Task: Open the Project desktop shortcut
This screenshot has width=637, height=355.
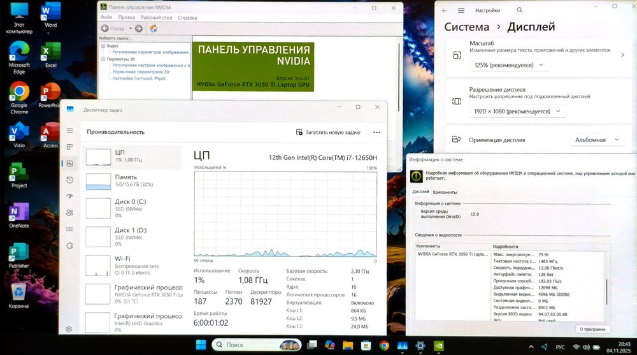Action: click(x=19, y=175)
